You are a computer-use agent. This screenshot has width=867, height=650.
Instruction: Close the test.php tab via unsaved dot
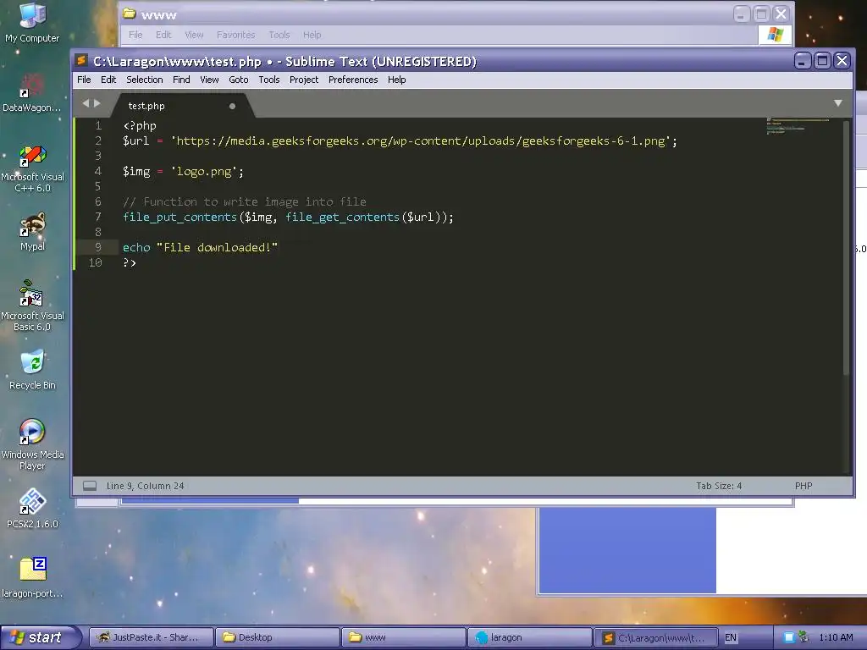[232, 106]
